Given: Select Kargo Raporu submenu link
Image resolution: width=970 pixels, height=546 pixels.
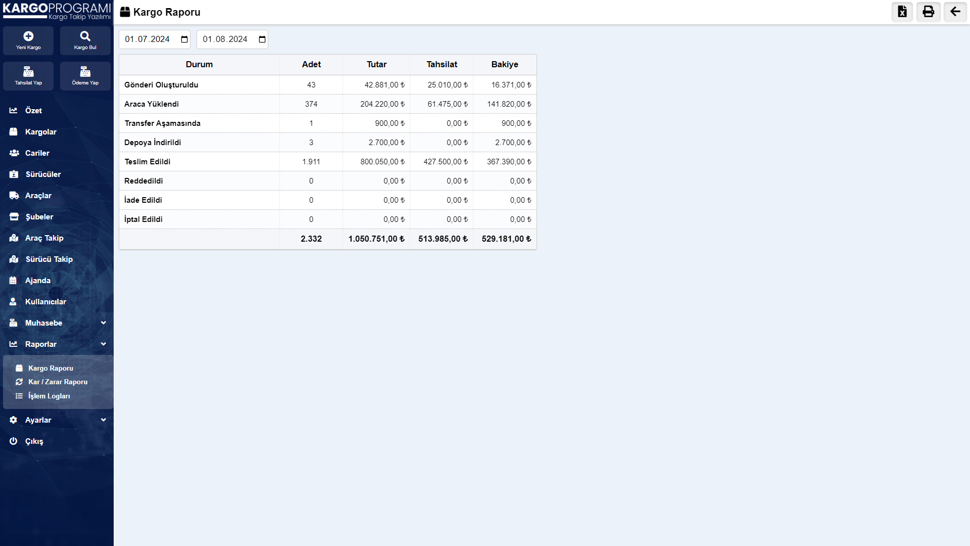Looking at the screenshot, I should [x=51, y=368].
